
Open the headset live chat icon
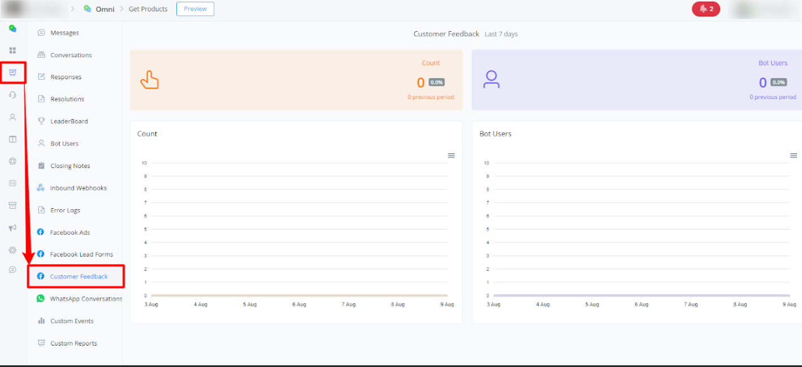coord(12,95)
